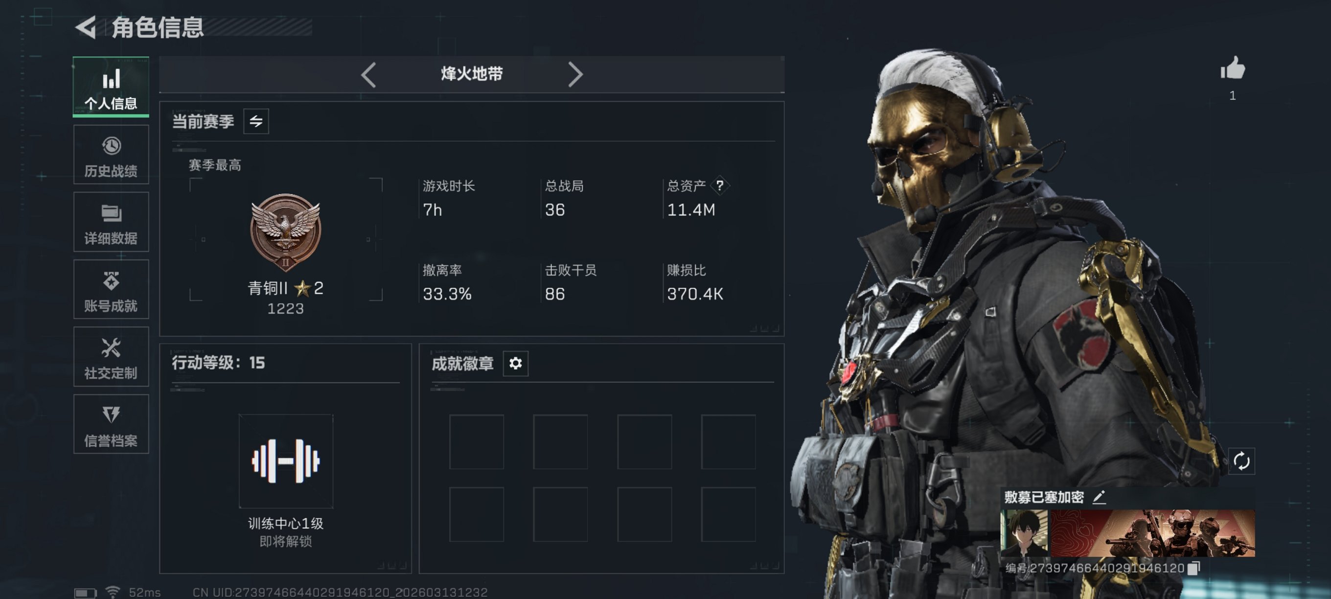This screenshot has height=599, width=1331.
Task: Open 社交定制 tools icon tab
Action: point(111,357)
